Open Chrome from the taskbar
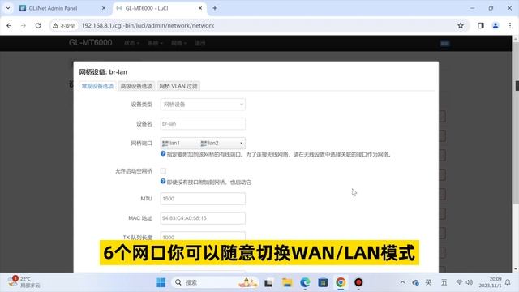This screenshot has width=519, height=292. coord(341,282)
